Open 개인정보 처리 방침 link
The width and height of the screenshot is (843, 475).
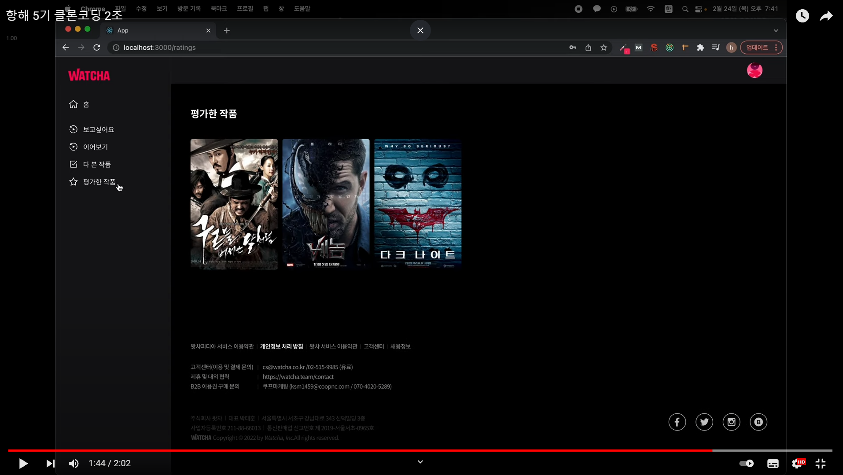tap(281, 346)
